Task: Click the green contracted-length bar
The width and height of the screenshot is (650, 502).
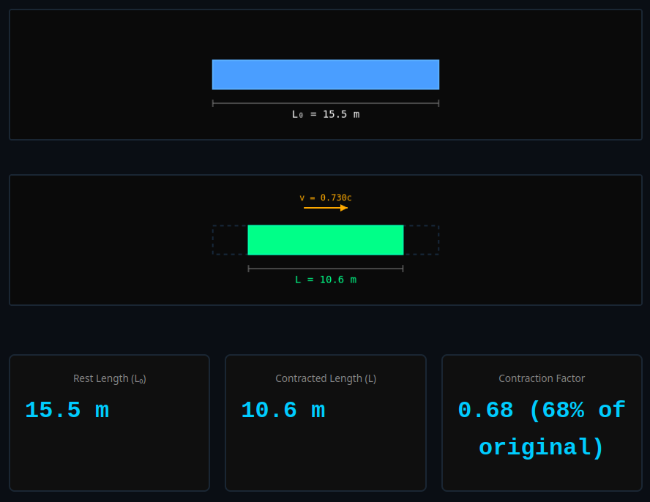Action: [325, 240]
